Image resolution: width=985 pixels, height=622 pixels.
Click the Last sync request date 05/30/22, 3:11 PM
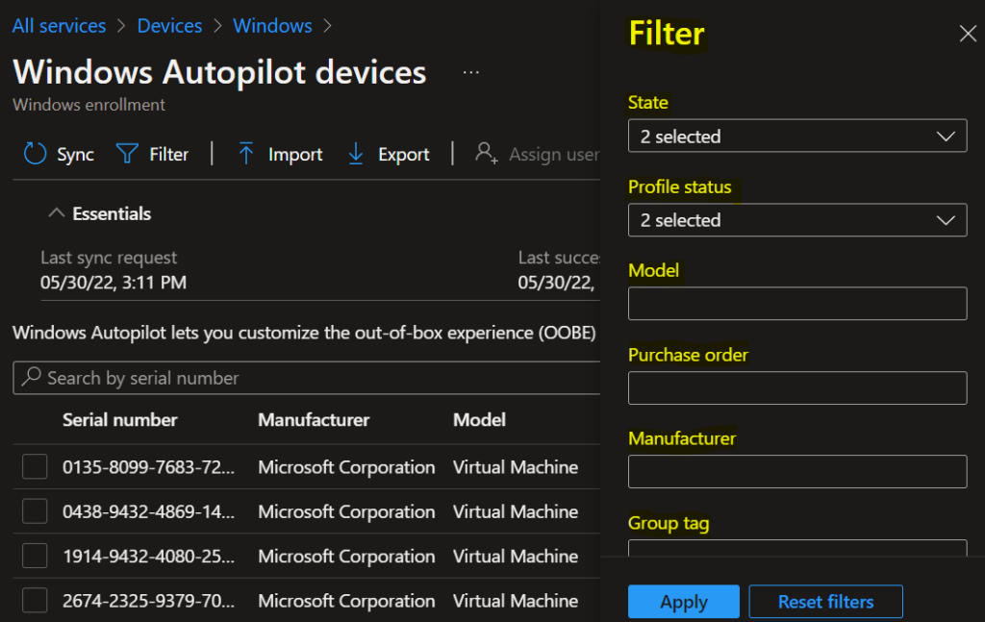114,283
